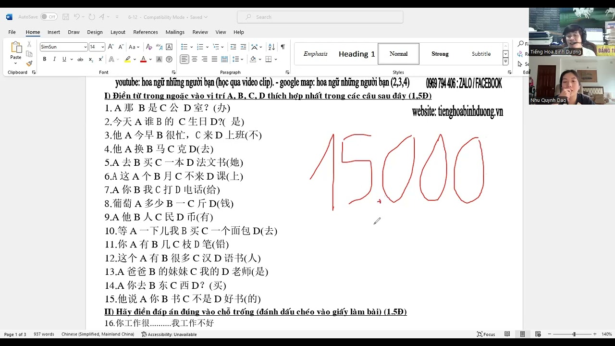This screenshot has height=346, width=615.
Task: Apply the Strong style
Action: point(440,54)
